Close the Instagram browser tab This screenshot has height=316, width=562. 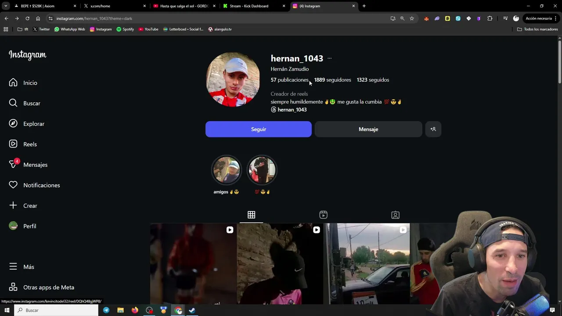[353, 6]
